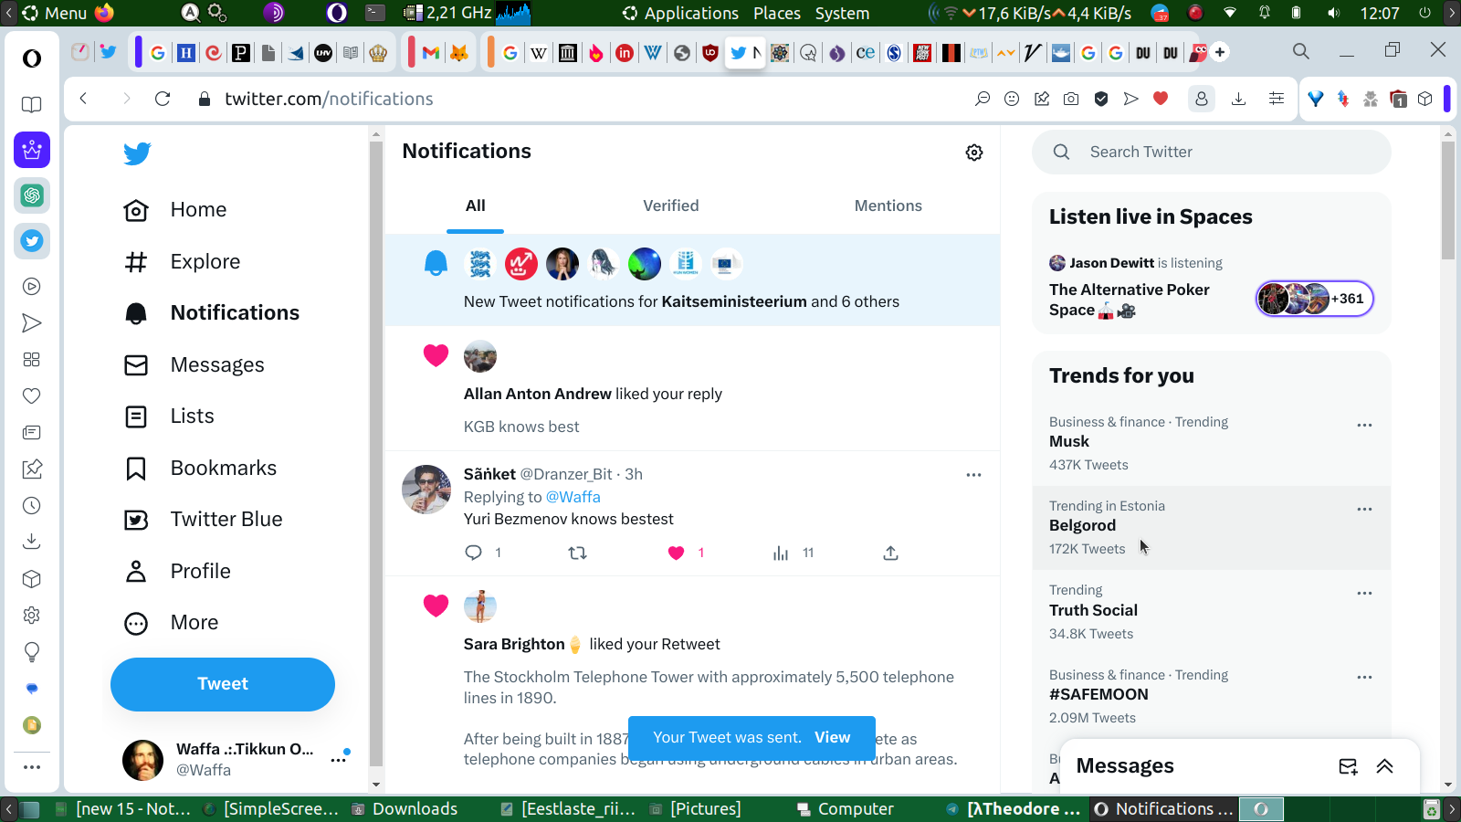The image size is (1461, 822).
Task: Expand the More menu in Twitter navigation
Action: tap(172, 623)
